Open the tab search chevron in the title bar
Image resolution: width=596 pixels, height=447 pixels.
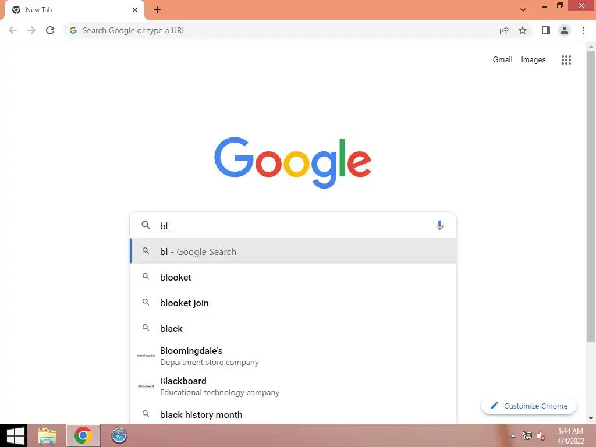[523, 10]
